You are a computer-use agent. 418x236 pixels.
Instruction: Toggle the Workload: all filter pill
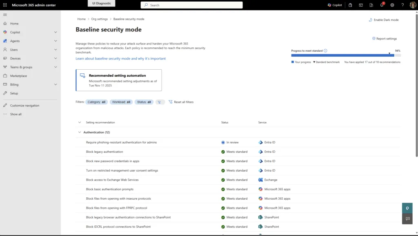pos(121,102)
